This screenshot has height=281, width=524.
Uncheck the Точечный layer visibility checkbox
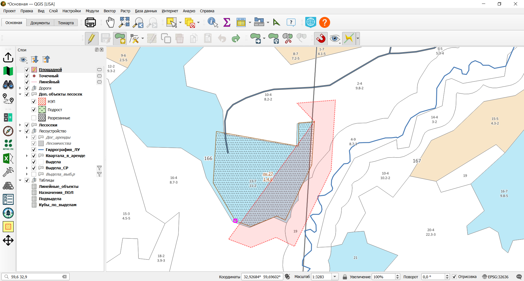coord(27,76)
